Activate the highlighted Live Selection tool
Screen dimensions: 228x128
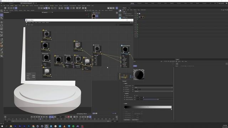pyautogui.click(x=1, y=15)
